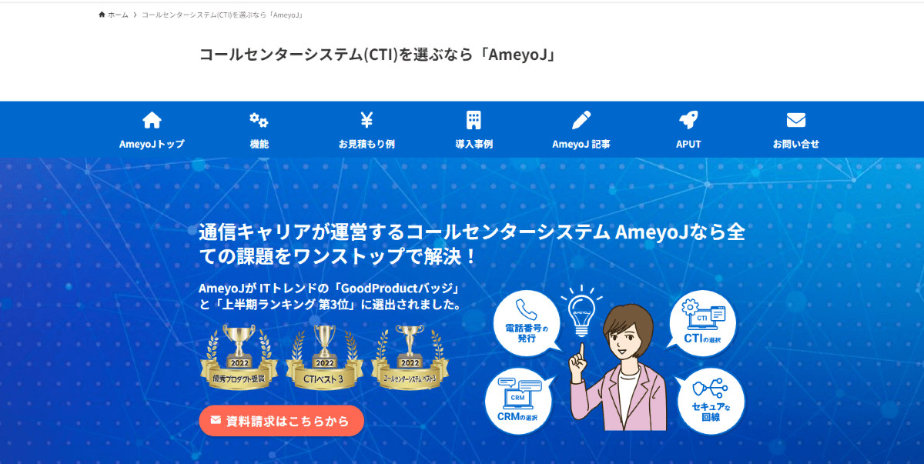Select the 機能 gears icon
The image size is (924, 464).
pyautogui.click(x=259, y=120)
